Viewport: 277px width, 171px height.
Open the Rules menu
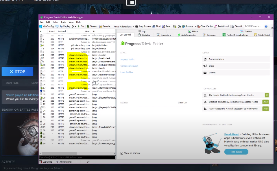coord(55,22)
